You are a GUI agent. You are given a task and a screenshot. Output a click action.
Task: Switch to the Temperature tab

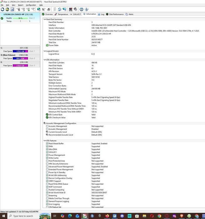61,14
